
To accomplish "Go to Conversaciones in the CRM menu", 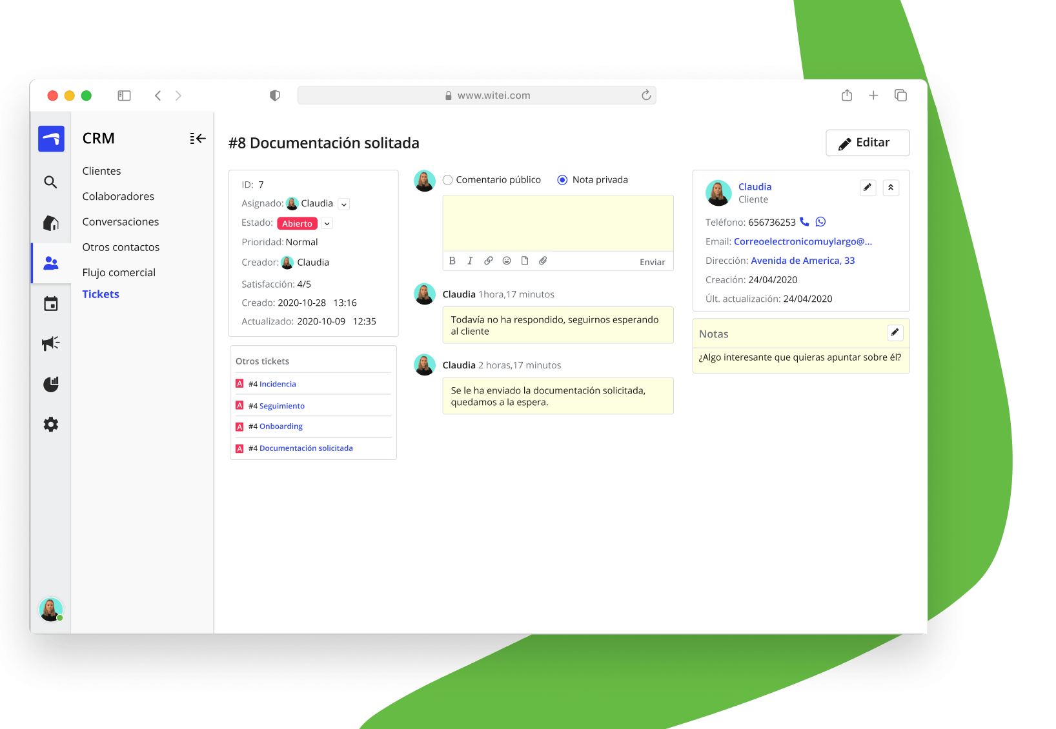I will 121,222.
